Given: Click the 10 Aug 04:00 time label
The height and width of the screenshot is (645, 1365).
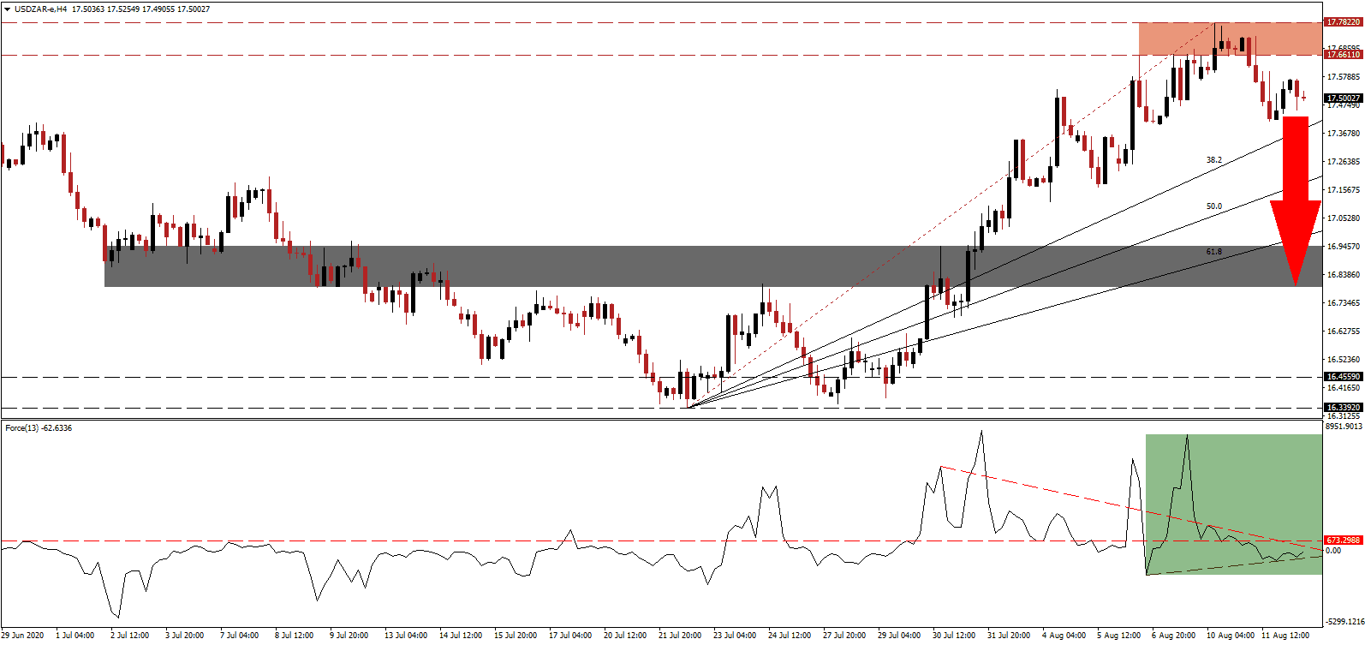Looking at the screenshot, I should [x=1230, y=636].
